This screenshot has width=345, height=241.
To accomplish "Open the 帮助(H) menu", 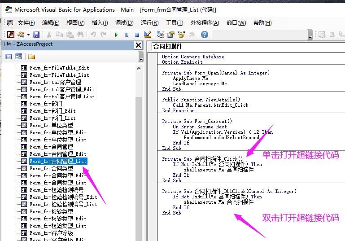I will point(262,23).
